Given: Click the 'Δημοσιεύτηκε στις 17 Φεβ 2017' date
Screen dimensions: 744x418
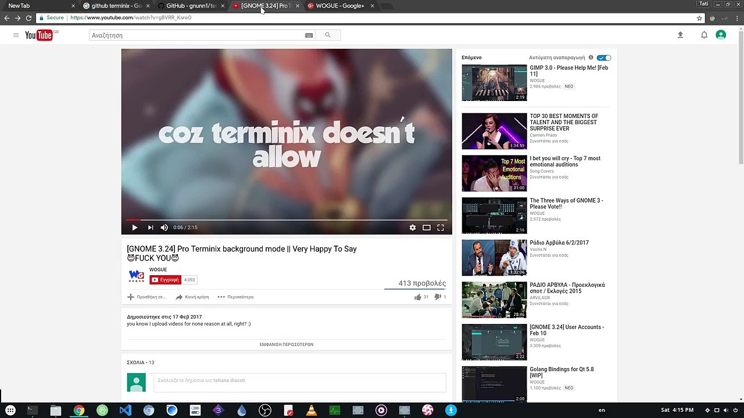Looking at the screenshot, I should (x=164, y=317).
